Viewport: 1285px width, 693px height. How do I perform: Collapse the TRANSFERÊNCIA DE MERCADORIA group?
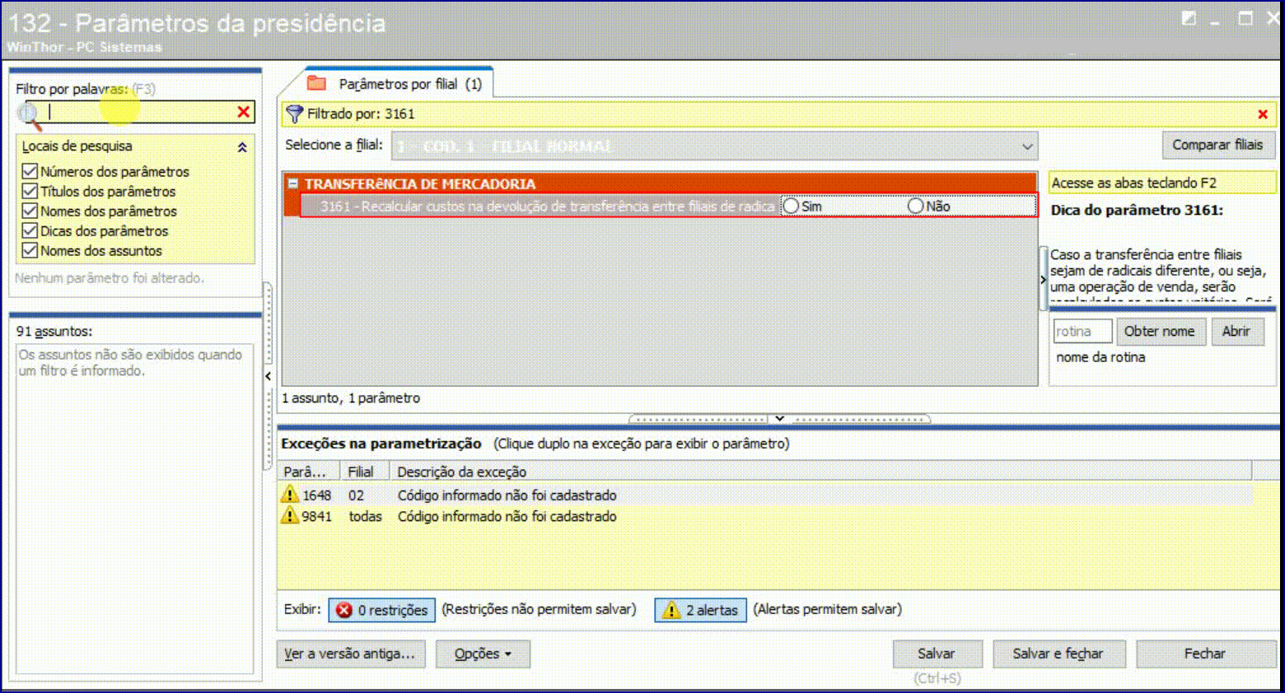[x=292, y=184]
